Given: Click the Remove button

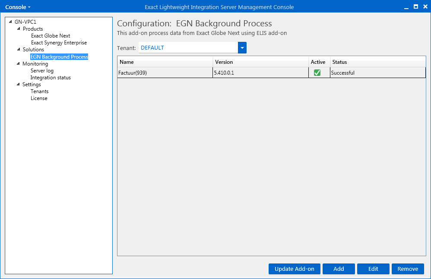Looking at the screenshot, I should coord(408,269).
